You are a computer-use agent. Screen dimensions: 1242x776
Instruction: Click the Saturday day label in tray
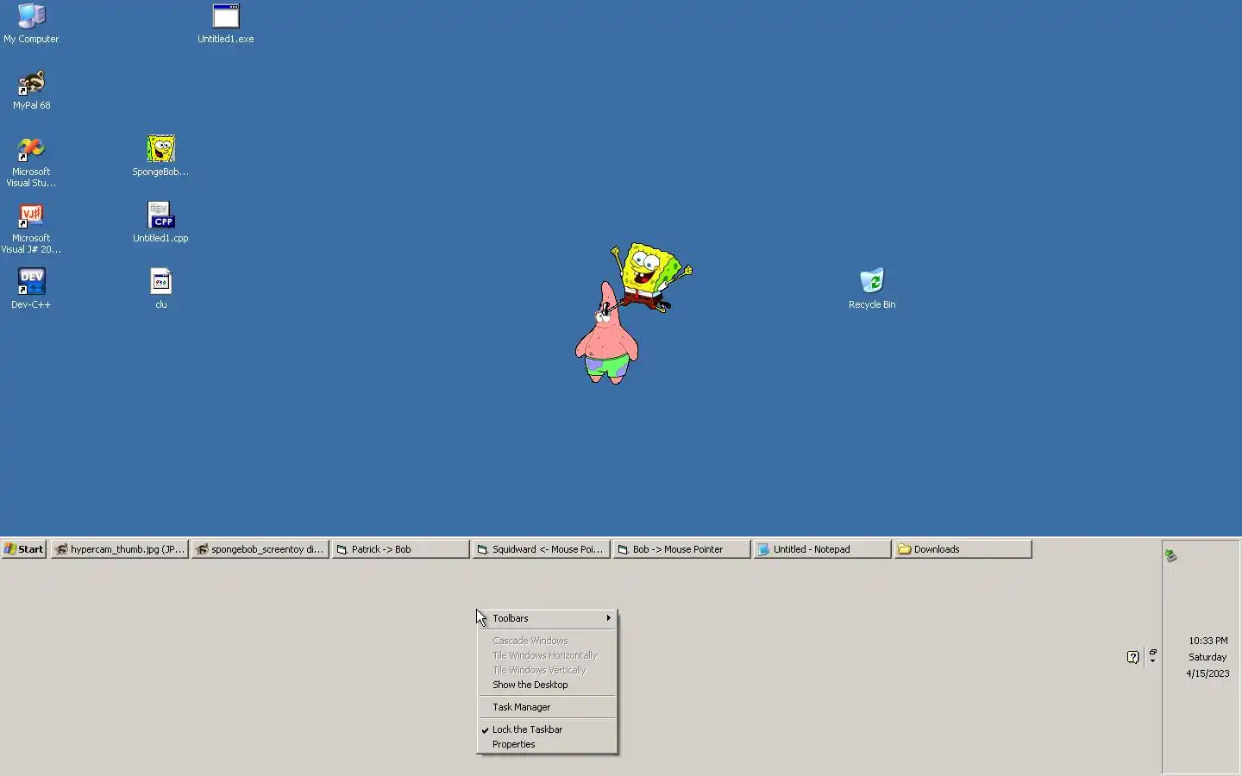click(x=1207, y=657)
